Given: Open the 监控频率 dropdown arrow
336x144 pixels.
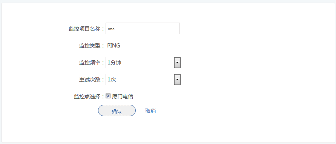Looking at the screenshot, I should pos(178,63).
